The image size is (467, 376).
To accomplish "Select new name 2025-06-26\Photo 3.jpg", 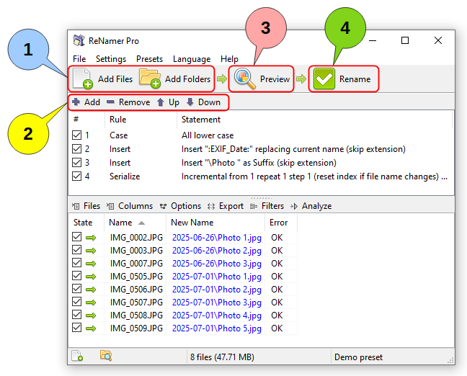I will (x=217, y=264).
